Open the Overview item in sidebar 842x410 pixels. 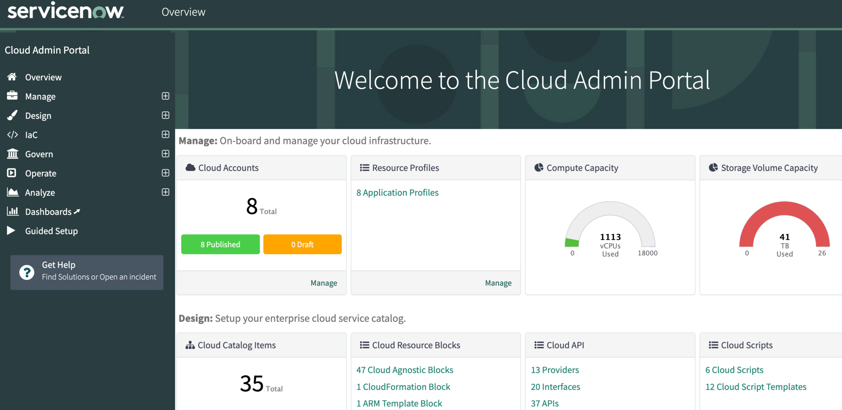pos(43,77)
